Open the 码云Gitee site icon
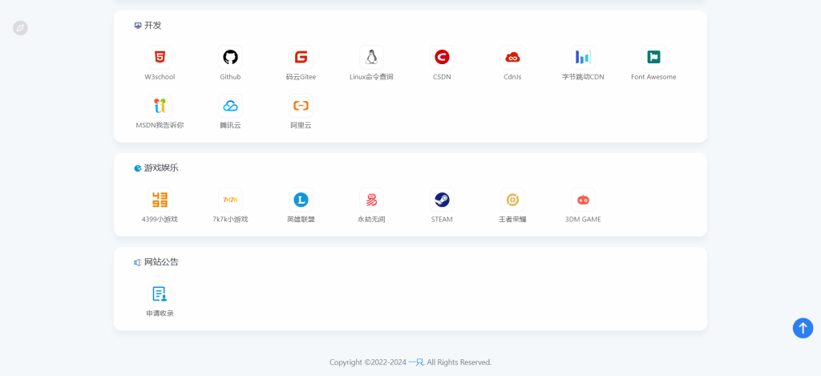Viewport: 821px width, 376px height. pos(301,58)
